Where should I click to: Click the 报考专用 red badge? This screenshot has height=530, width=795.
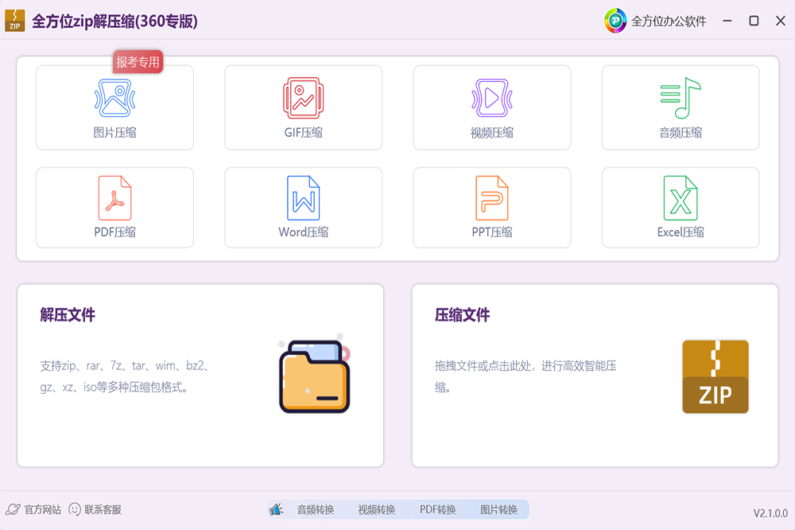point(138,62)
